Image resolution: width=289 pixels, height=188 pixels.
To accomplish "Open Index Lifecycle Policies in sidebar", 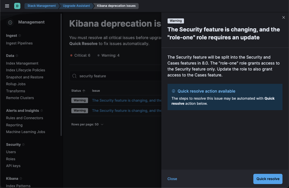I will [x=25, y=70].
